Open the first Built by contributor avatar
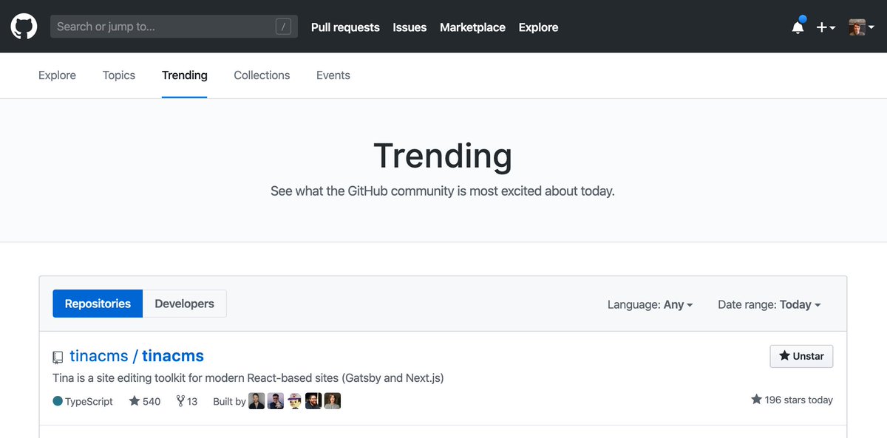This screenshot has height=438, width=887. [x=256, y=401]
